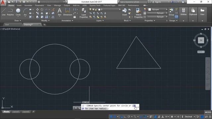Click the layer color swatch in layer dropdown
The image size is (212, 119).
(99, 10)
